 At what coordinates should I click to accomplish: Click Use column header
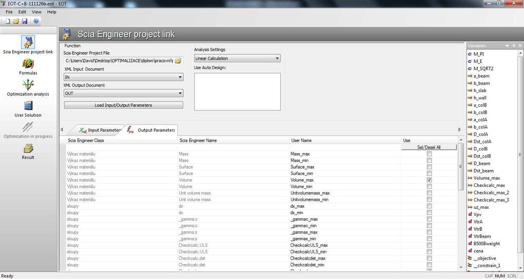click(429, 140)
